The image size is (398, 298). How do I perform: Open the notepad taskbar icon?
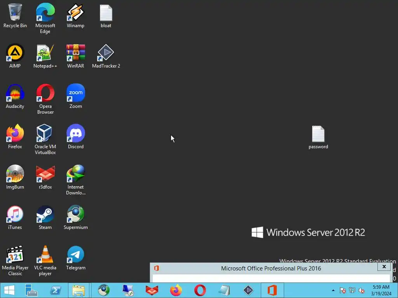[x=224, y=290]
